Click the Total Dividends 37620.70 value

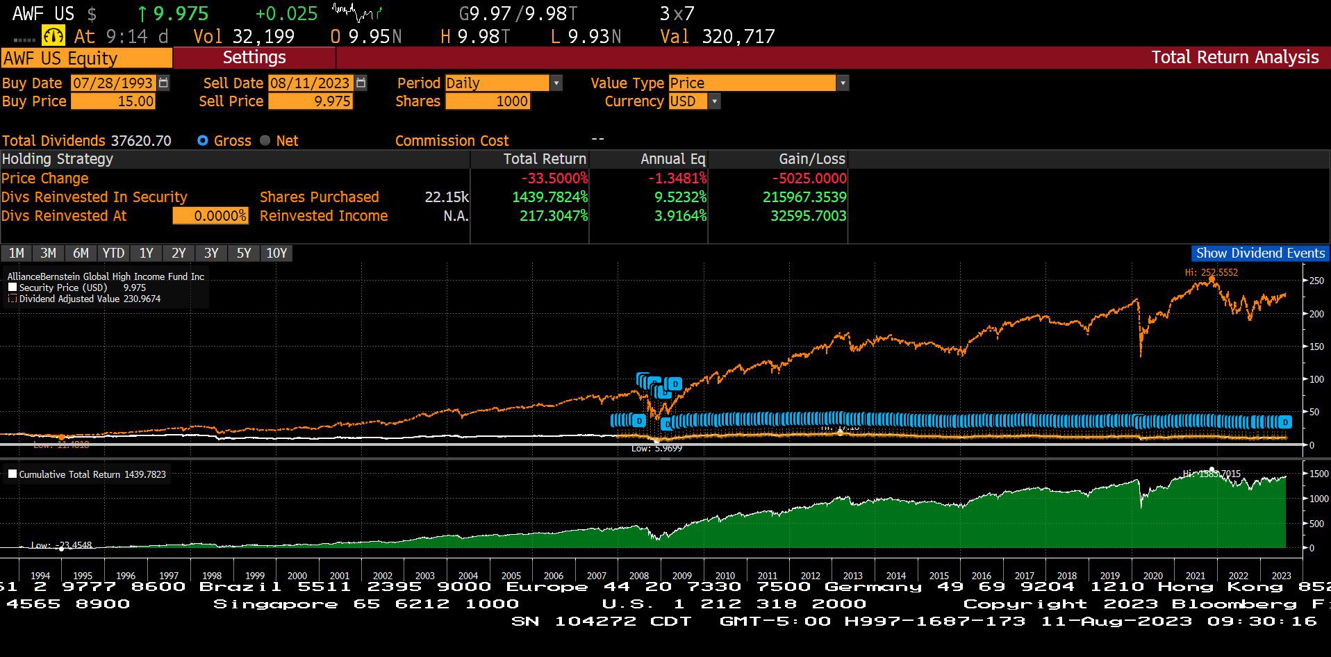141,141
